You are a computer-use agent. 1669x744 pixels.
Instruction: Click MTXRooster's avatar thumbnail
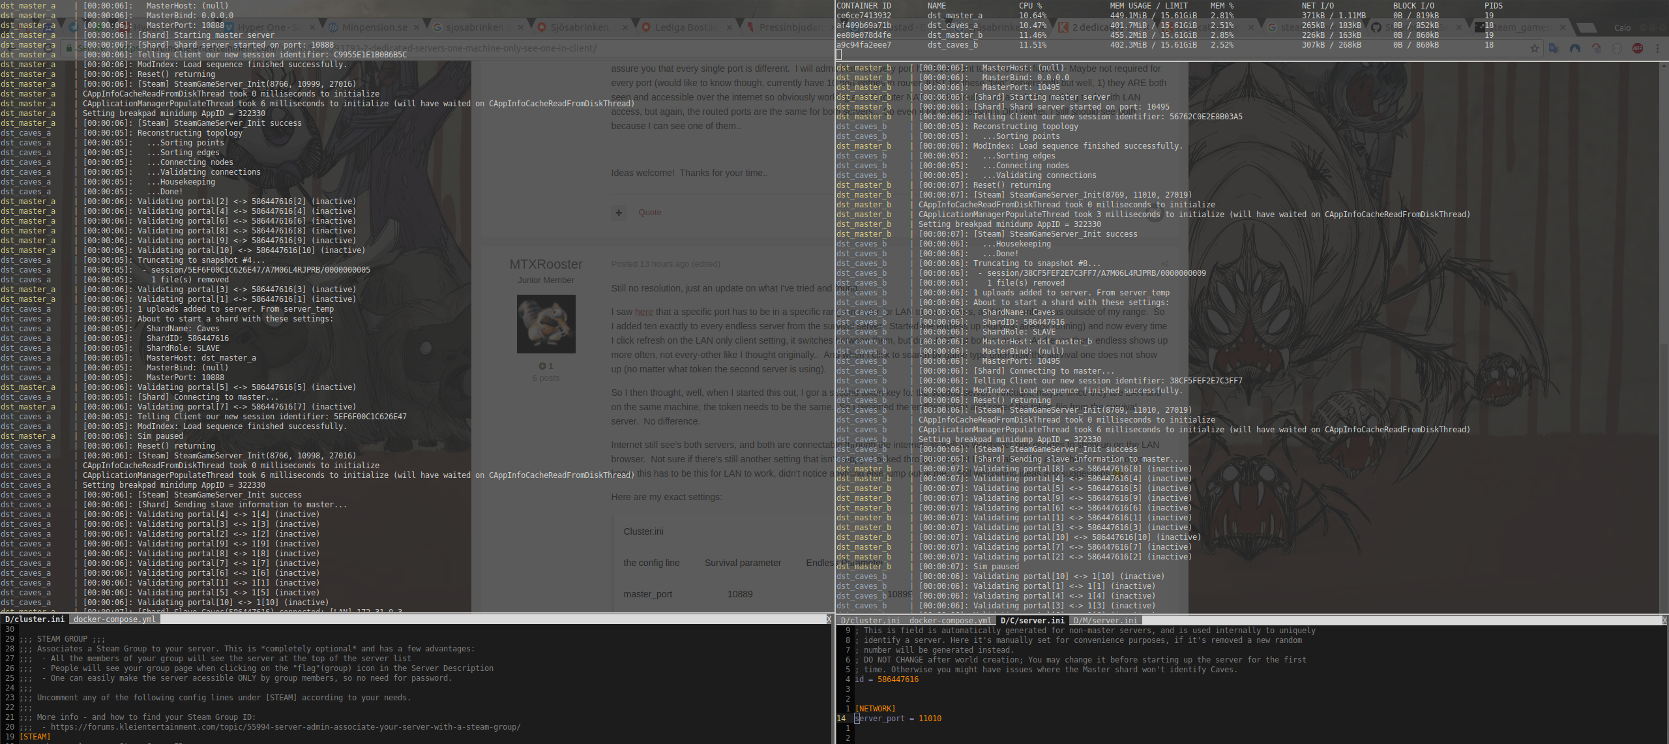click(x=546, y=323)
